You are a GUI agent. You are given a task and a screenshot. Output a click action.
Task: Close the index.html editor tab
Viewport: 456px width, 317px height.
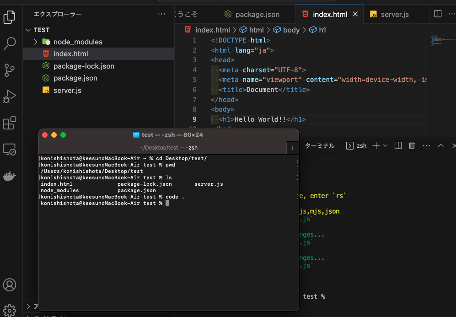point(355,14)
